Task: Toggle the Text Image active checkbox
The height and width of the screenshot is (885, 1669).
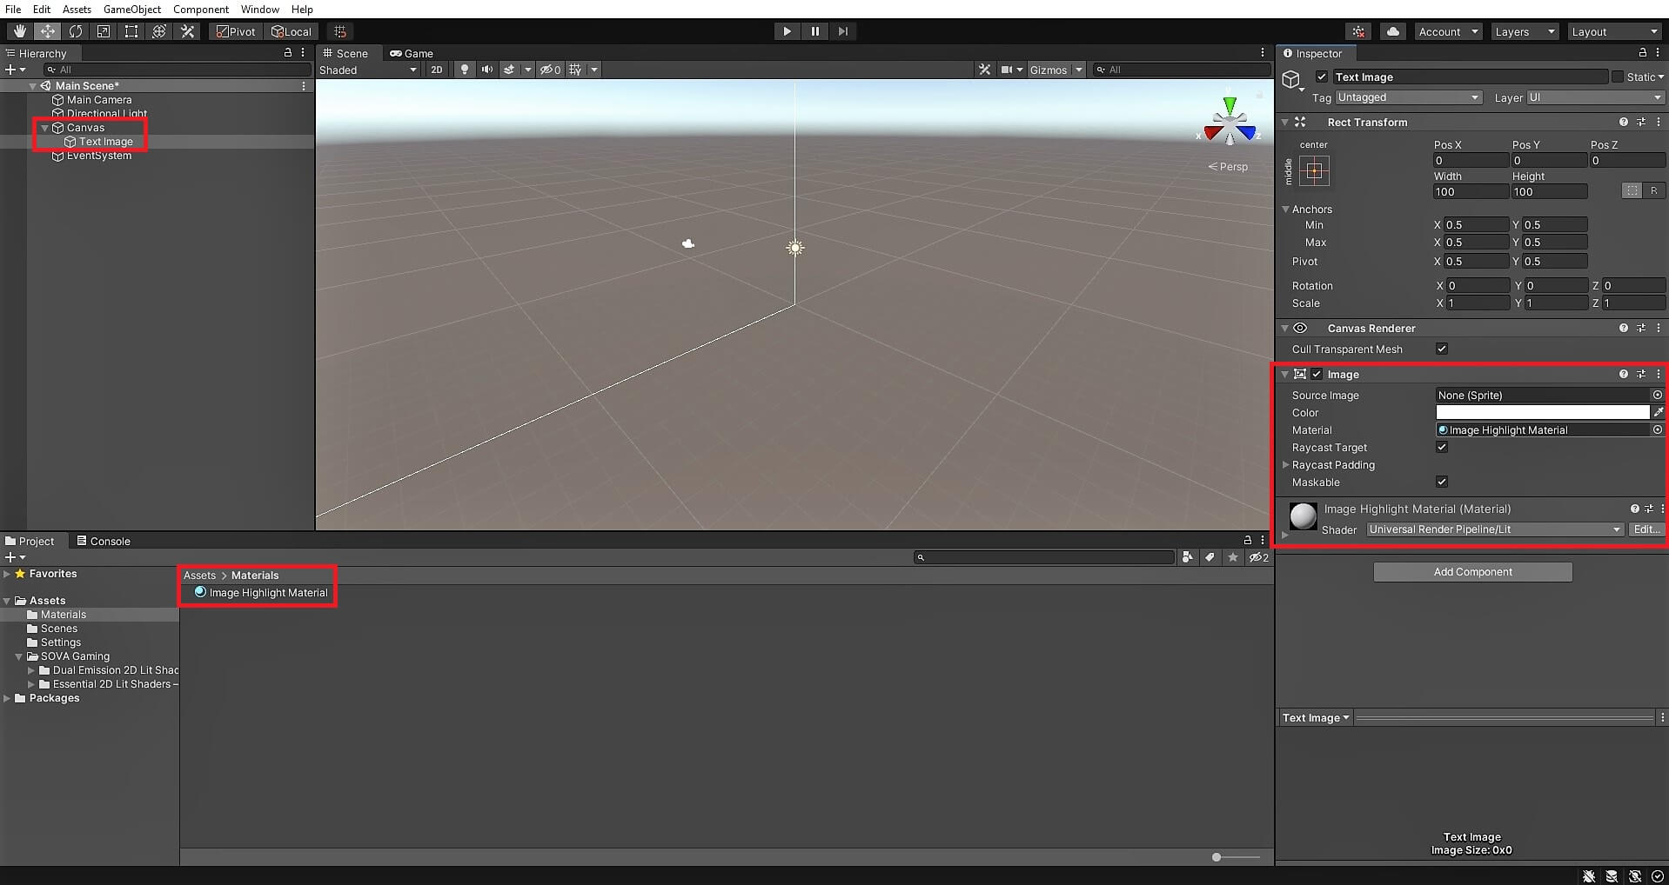Action: pyautogui.click(x=1322, y=77)
